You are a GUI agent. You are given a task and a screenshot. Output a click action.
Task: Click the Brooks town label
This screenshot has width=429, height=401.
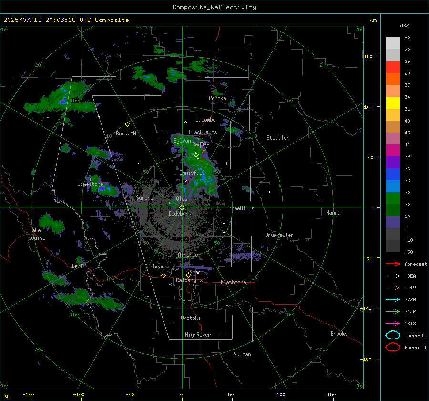pyautogui.click(x=339, y=334)
